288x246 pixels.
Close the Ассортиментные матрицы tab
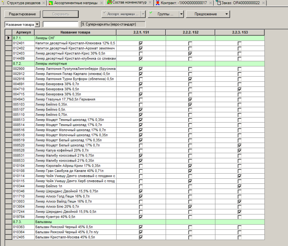(x=101, y=3)
